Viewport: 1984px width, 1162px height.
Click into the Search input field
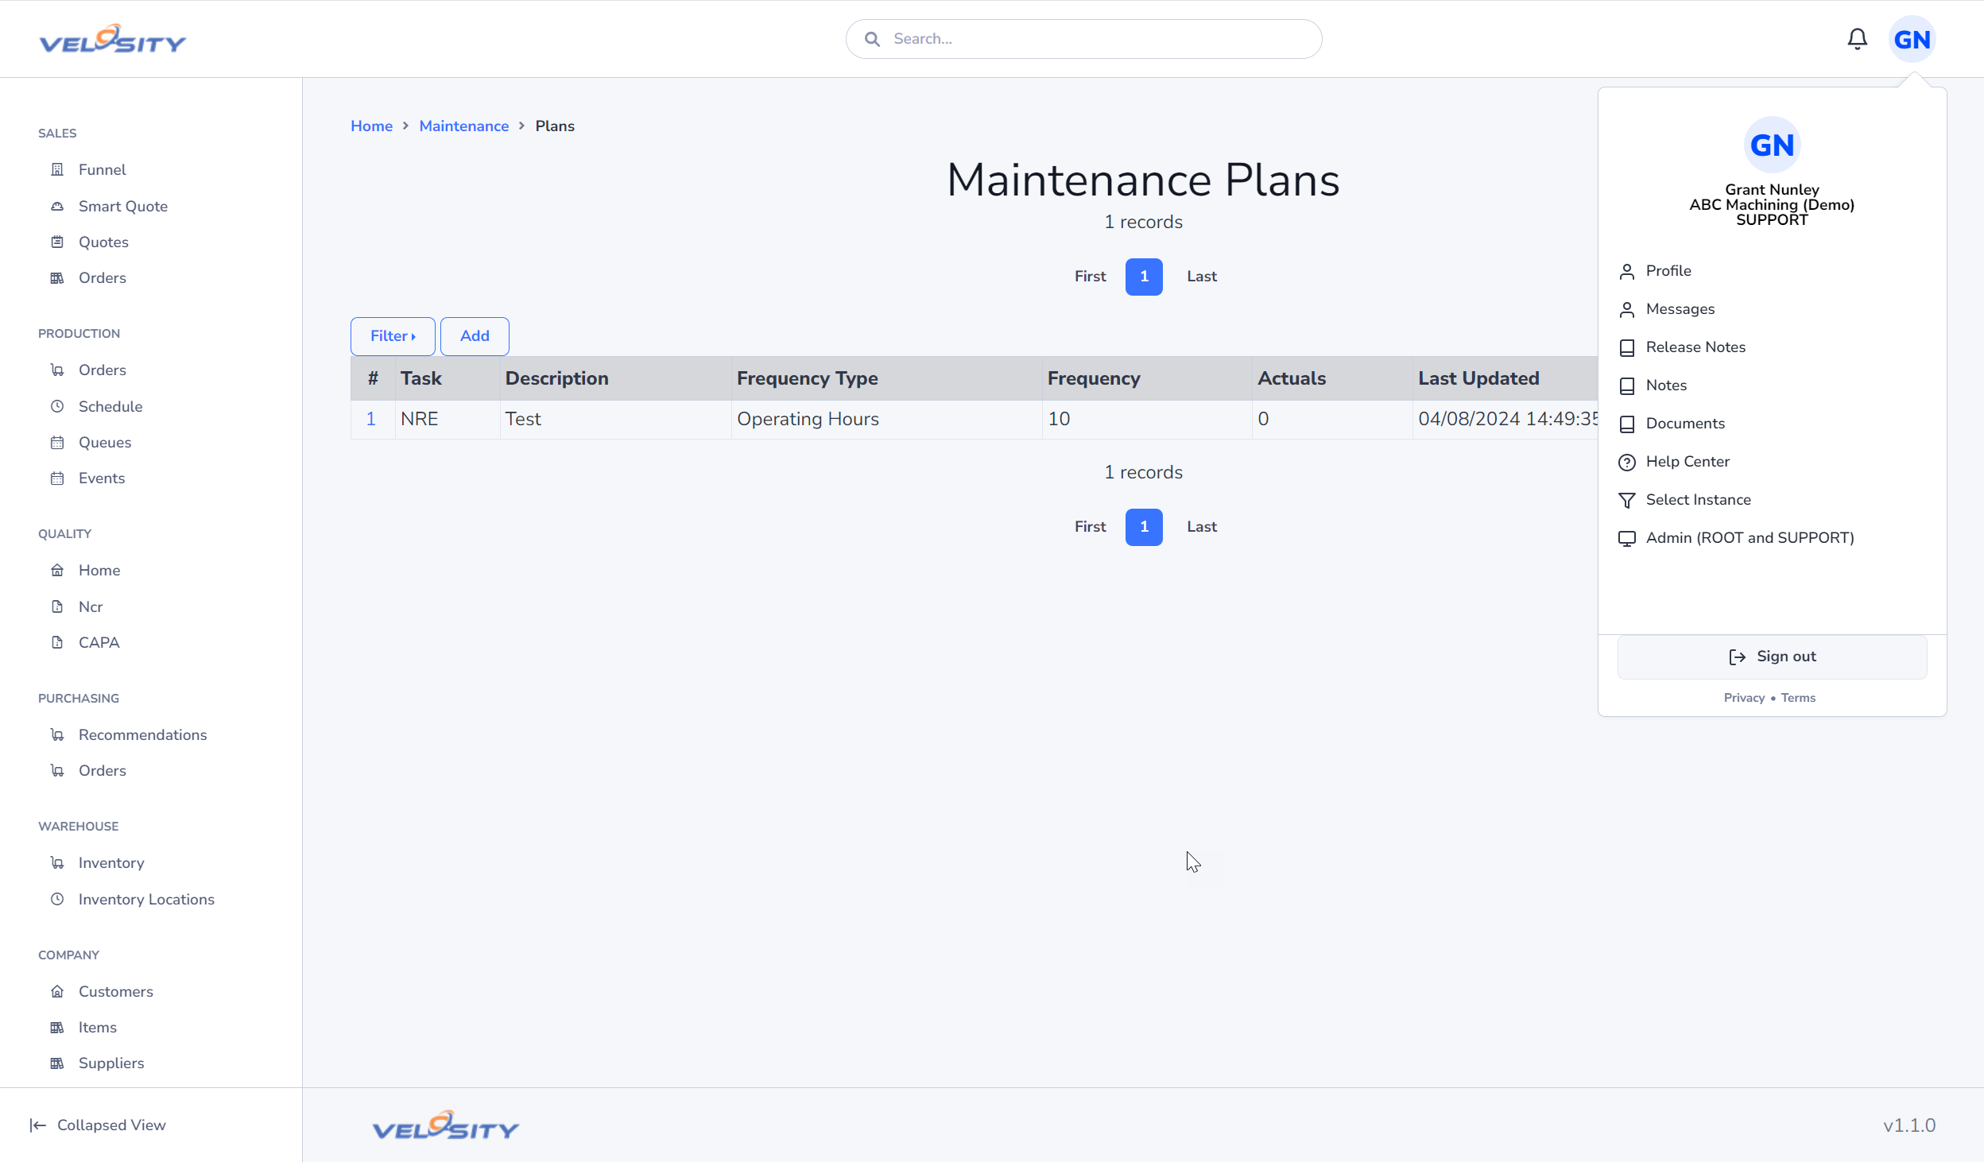(x=1084, y=39)
